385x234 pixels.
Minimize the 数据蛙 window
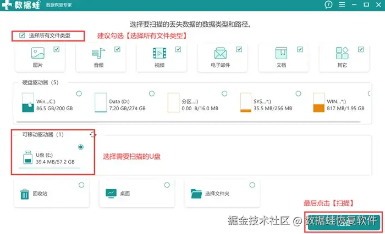pos(354,4)
